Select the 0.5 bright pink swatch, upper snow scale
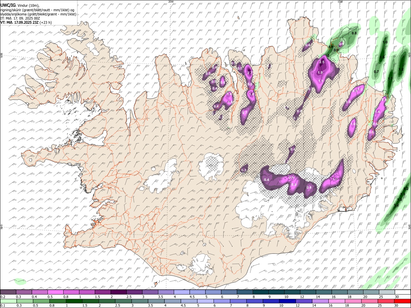411x308 pixels. 55,292
